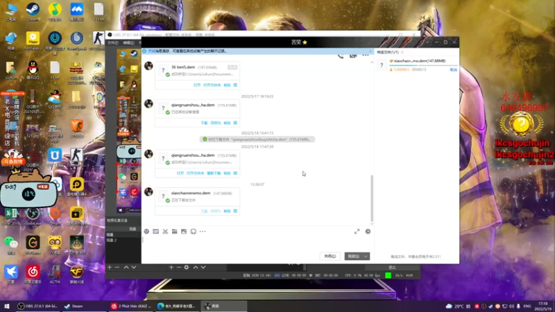This screenshot has height=312, width=555.
Task: Click Re-download link on qiangruanshou...ha.dem card
Action: pos(214,173)
